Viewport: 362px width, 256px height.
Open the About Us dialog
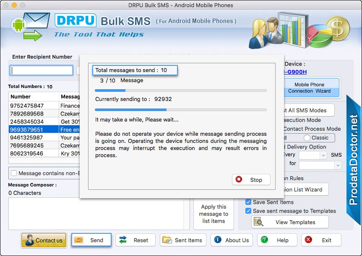tap(232, 240)
